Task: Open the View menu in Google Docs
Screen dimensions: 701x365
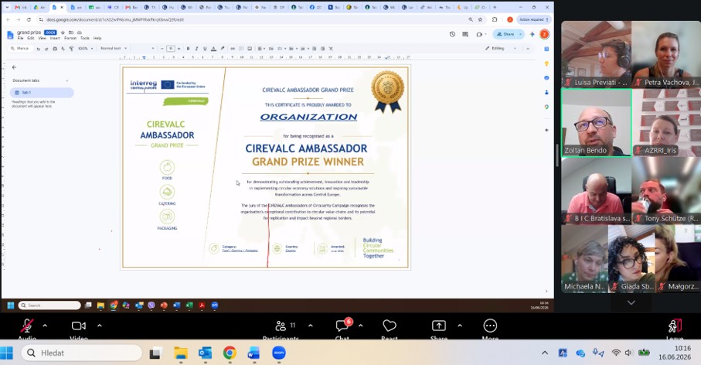Action: click(42, 39)
